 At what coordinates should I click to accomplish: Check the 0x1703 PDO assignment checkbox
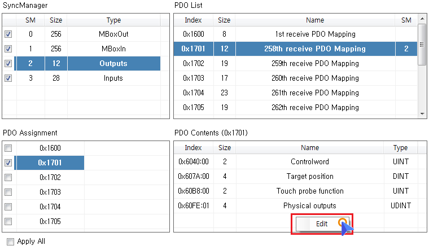click(x=8, y=192)
